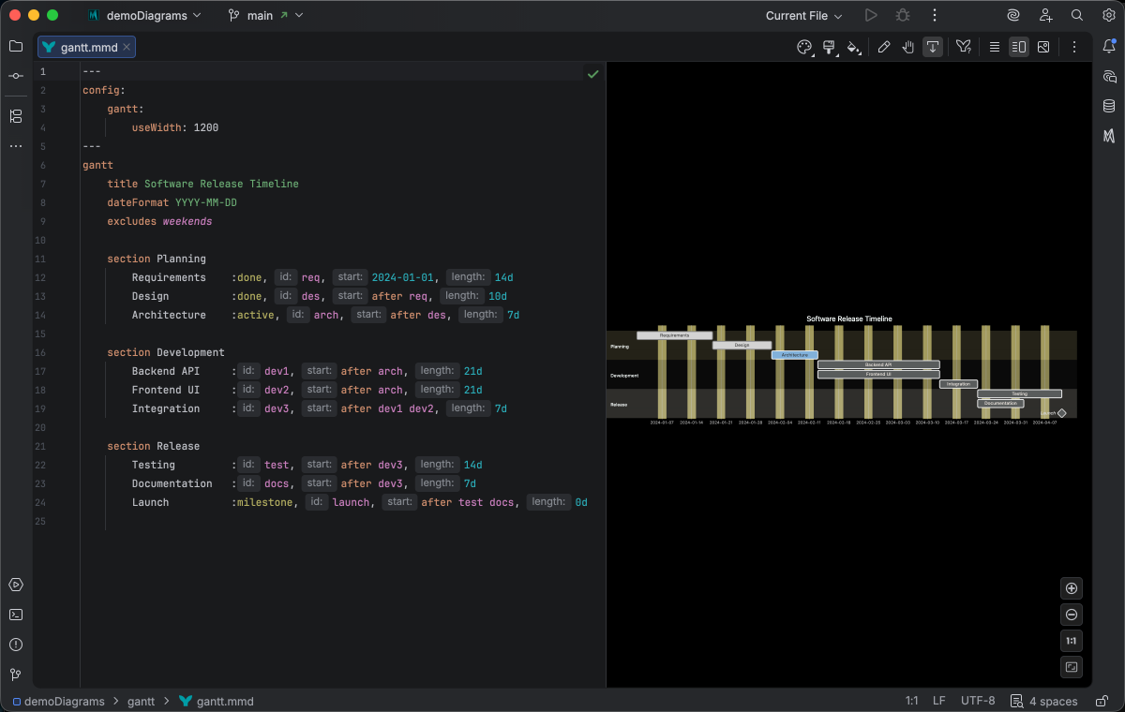Viewport: 1125px width, 712px height.
Task: Open the paint brush look dropdown
Action: tap(830, 47)
